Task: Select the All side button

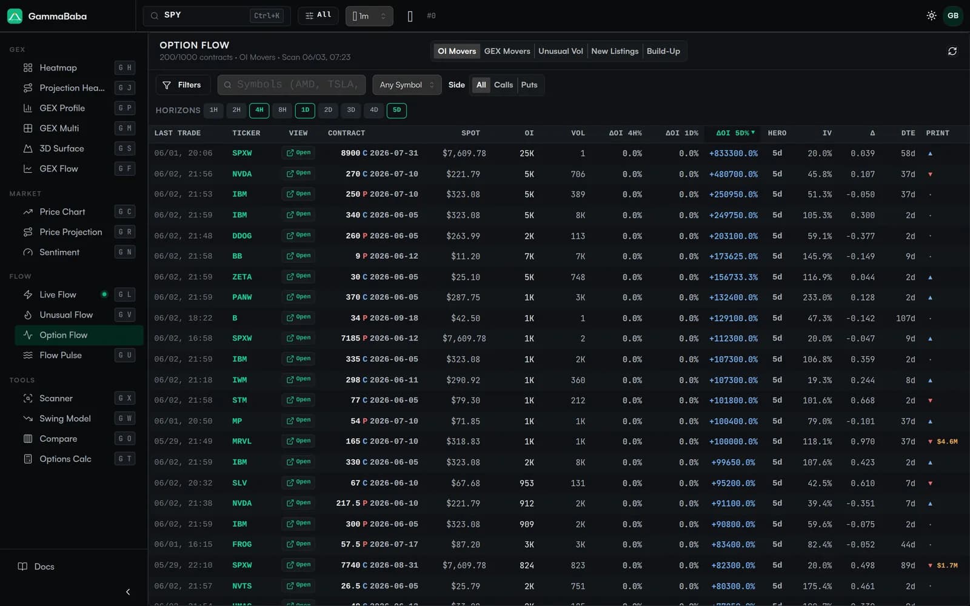Action: click(x=481, y=85)
